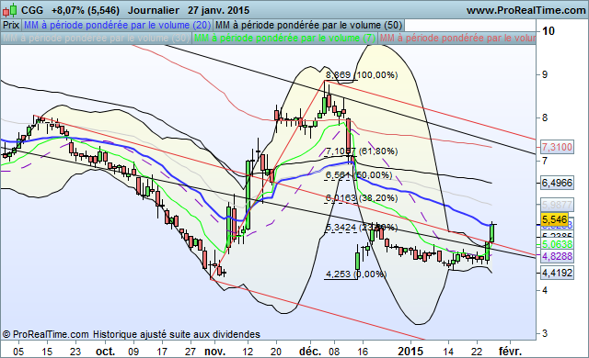Select the volume-weighted MM (20) label
The width and height of the screenshot is (589, 358).
point(117,25)
